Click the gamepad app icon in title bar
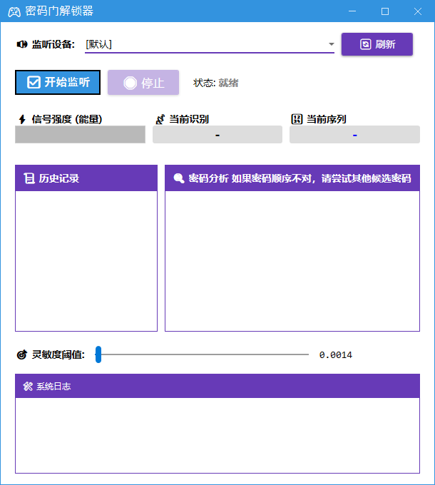 14,12
